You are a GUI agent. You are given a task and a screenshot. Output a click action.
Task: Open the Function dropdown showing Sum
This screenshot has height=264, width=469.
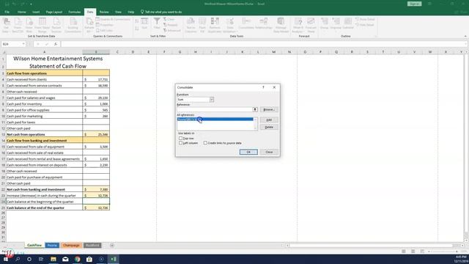(x=212, y=100)
